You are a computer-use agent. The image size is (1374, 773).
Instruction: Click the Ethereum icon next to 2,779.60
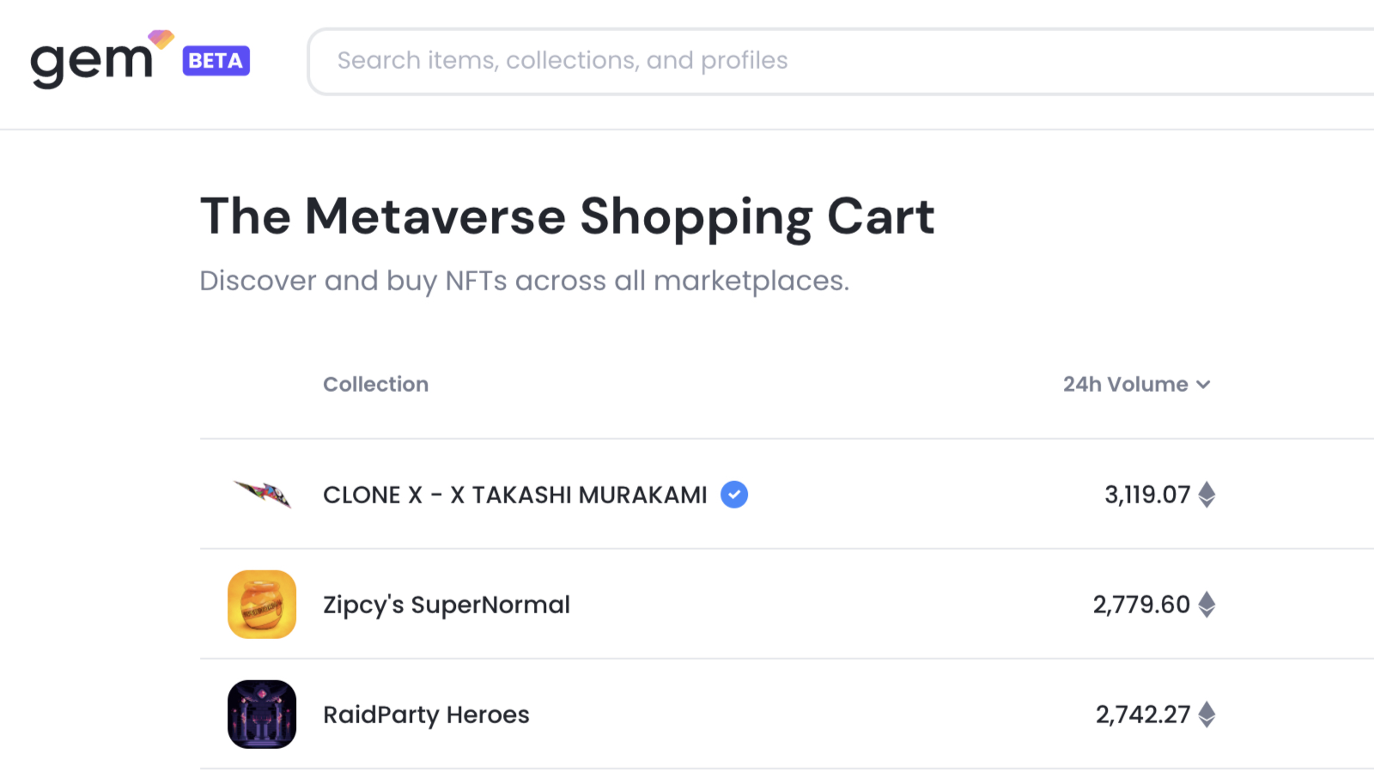(x=1207, y=605)
